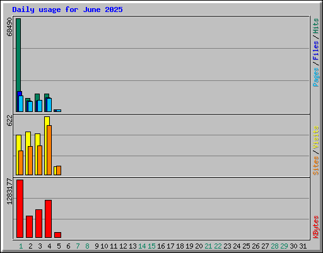
Task: Click the cyan Pages bar for day 1
Action: click(21, 104)
